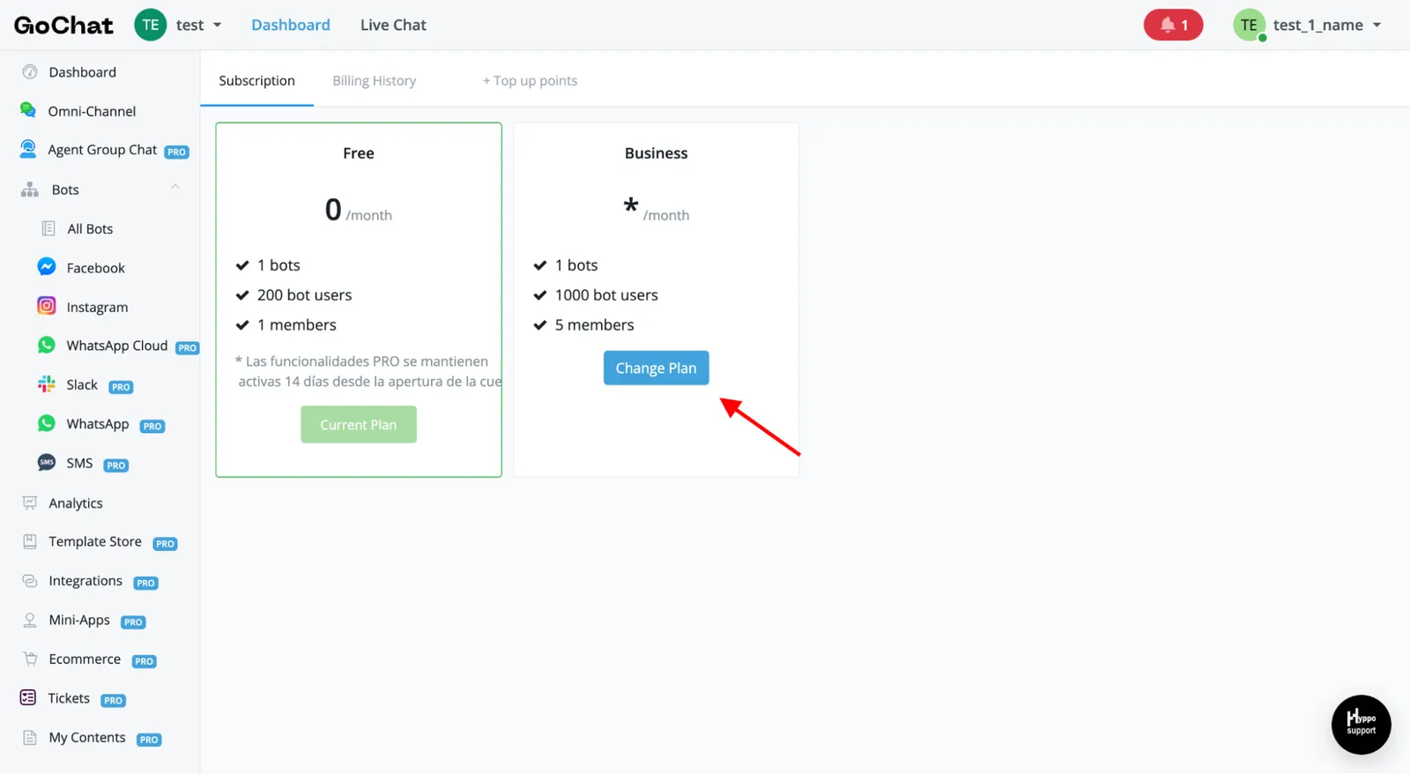
Task: Click the Ecommerce cart icon
Action: tap(30, 659)
